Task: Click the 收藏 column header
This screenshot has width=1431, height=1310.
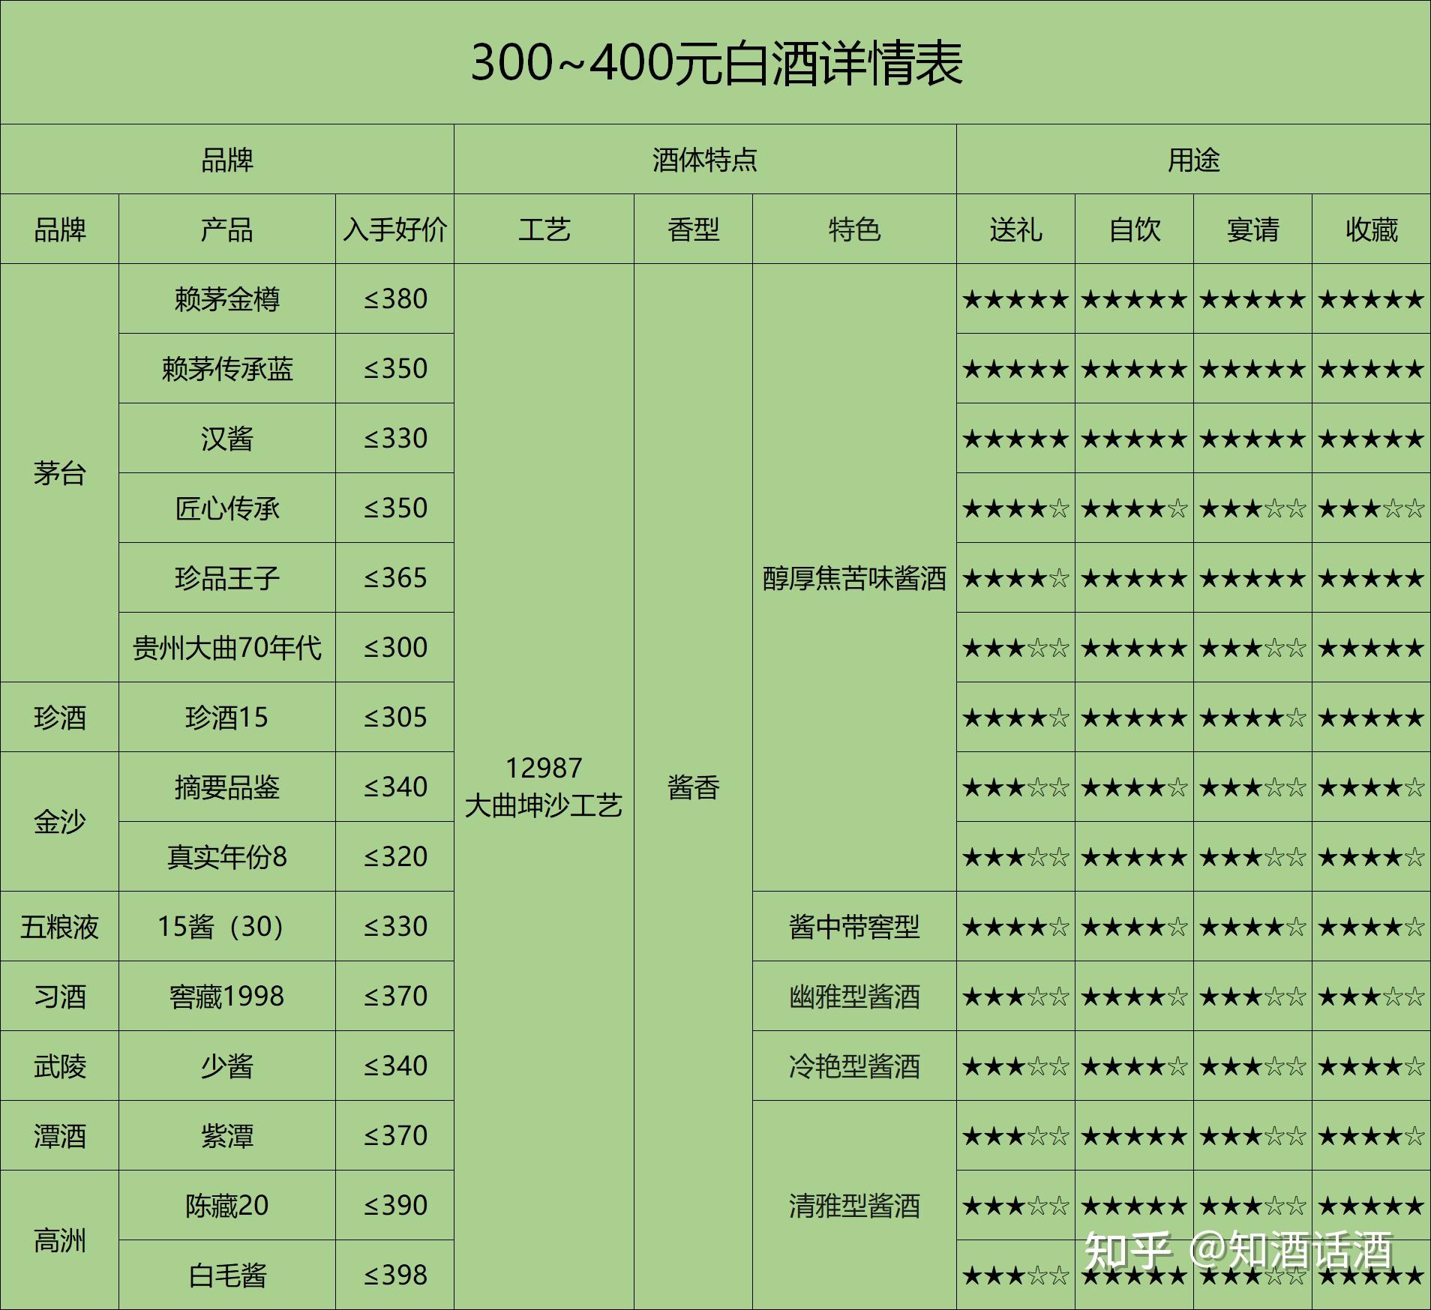Action: pyautogui.click(x=1371, y=229)
